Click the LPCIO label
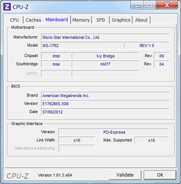This screenshot has height=184, width=181. pos(32,74)
